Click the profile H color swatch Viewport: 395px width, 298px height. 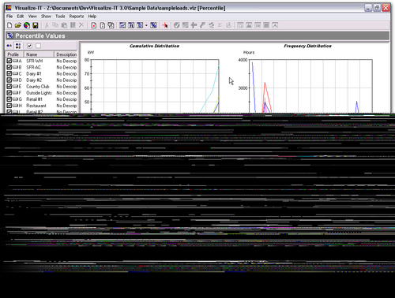[15, 106]
